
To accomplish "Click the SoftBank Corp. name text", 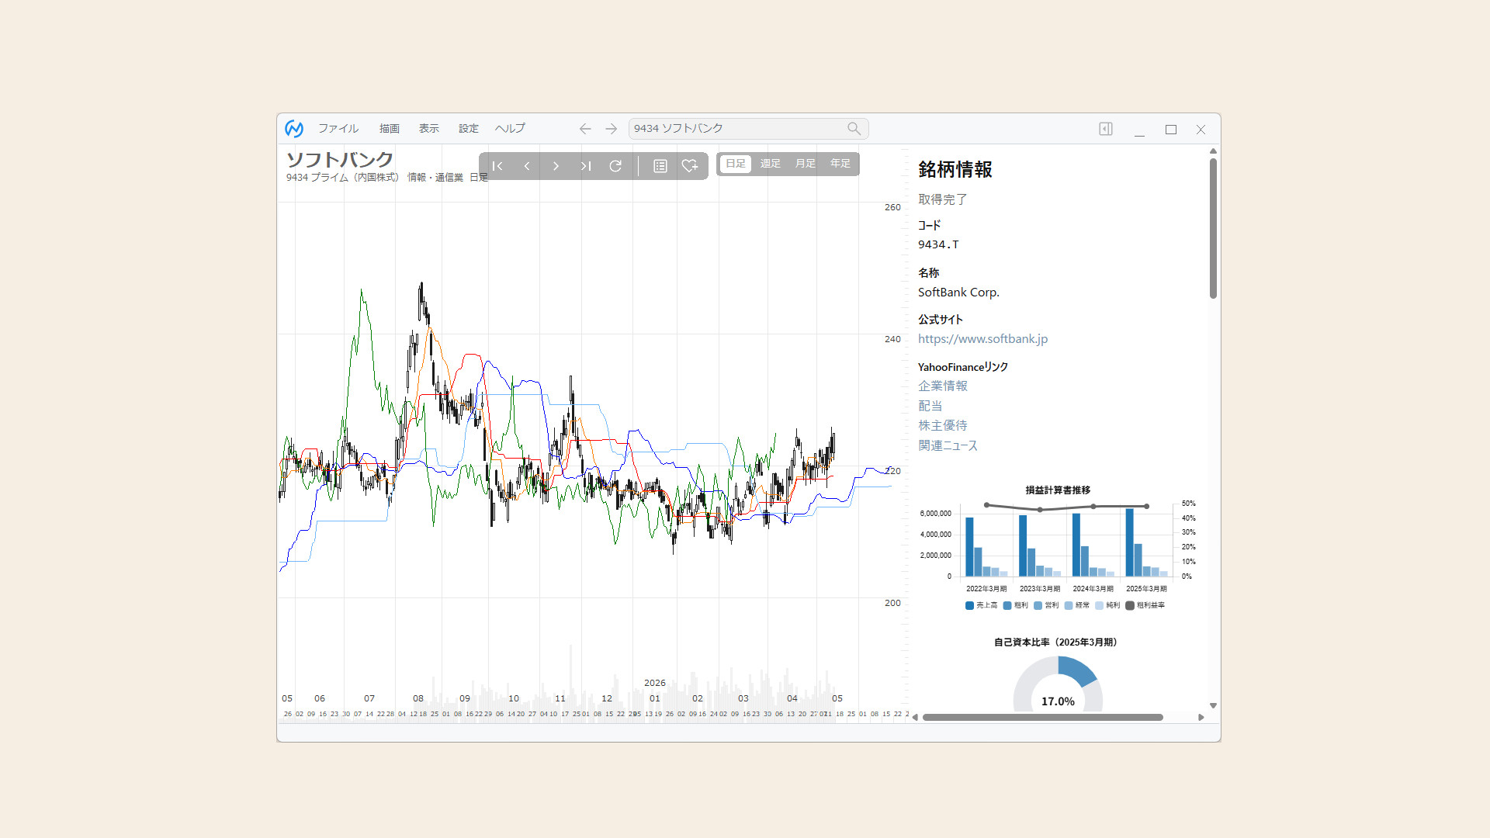I will 958,293.
